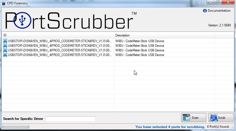Image resolution: width=236 pixels, height=131 pixels.
Task: Click the blue Documentation info icon
Action: (x=205, y=11)
